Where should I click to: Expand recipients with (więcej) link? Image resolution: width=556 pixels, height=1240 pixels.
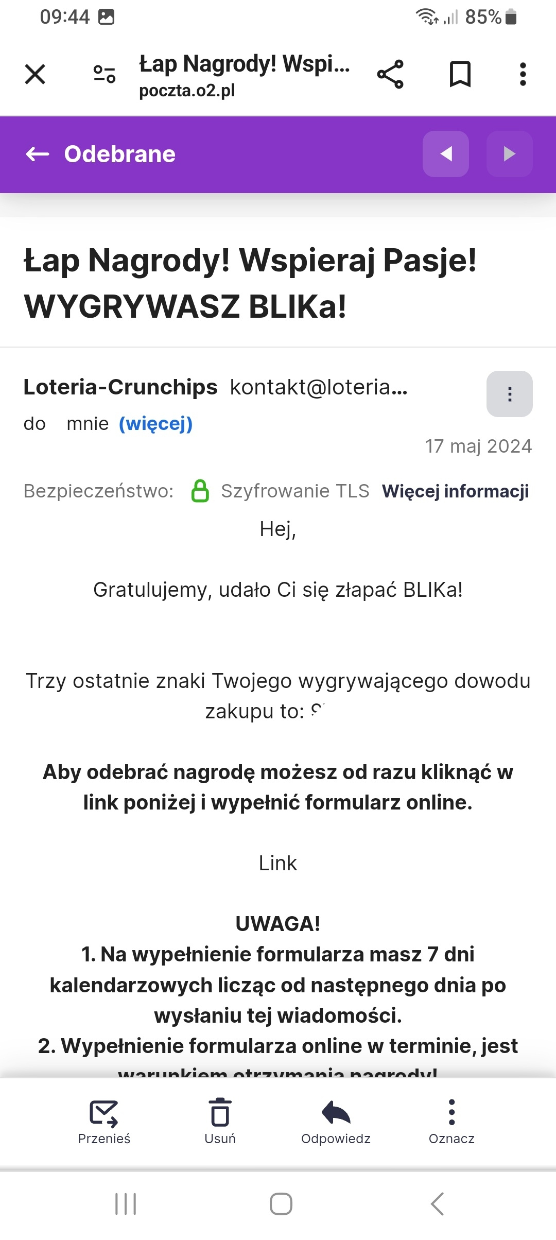(155, 424)
